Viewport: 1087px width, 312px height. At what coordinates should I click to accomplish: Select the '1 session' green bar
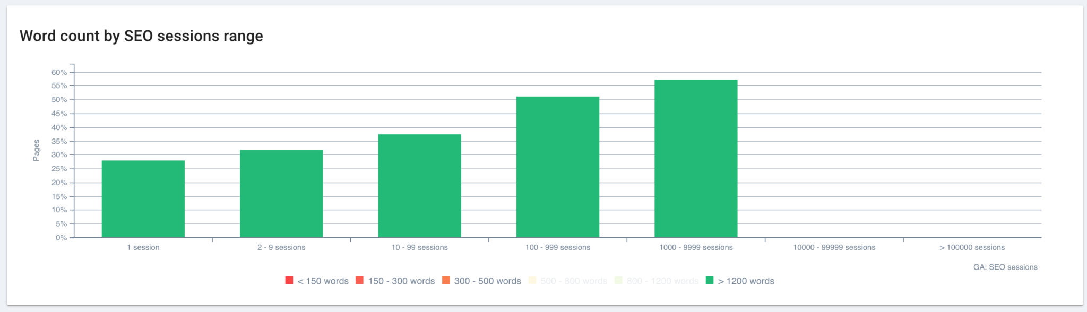pyautogui.click(x=143, y=199)
